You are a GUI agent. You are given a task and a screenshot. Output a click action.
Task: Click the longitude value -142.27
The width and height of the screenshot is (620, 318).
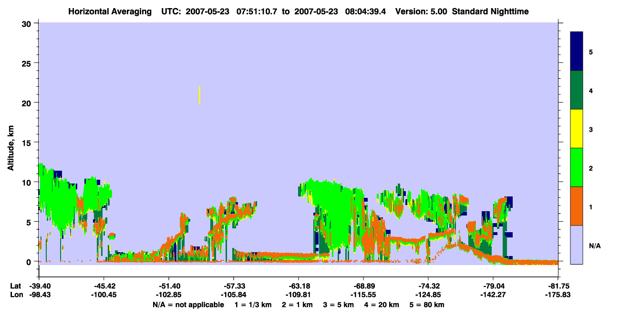tap(493, 295)
